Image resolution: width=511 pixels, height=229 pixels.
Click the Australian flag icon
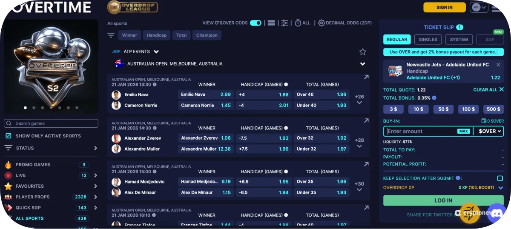(x=119, y=64)
